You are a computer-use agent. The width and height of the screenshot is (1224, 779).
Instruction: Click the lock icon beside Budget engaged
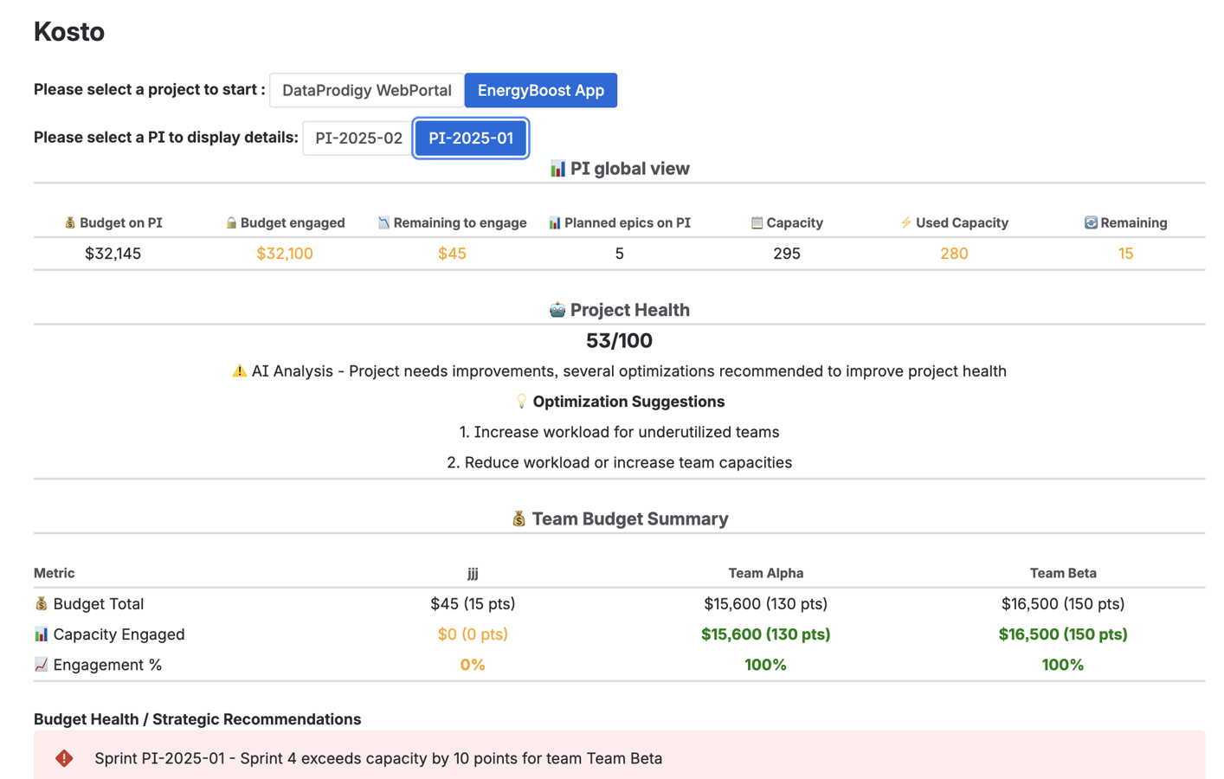point(230,222)
